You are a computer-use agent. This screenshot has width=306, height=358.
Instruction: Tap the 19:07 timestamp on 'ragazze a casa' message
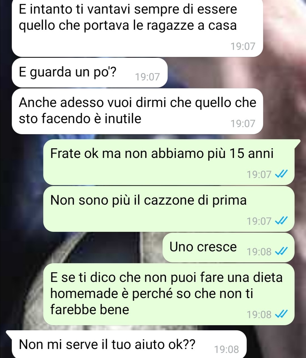click(243, 46)
